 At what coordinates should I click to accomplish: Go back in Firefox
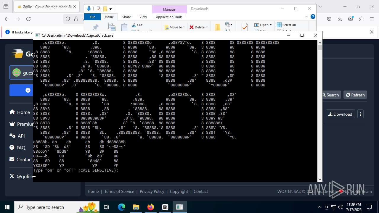tap(7, 19)
